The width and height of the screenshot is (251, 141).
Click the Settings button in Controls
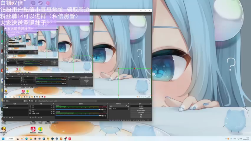click(141, 115)
